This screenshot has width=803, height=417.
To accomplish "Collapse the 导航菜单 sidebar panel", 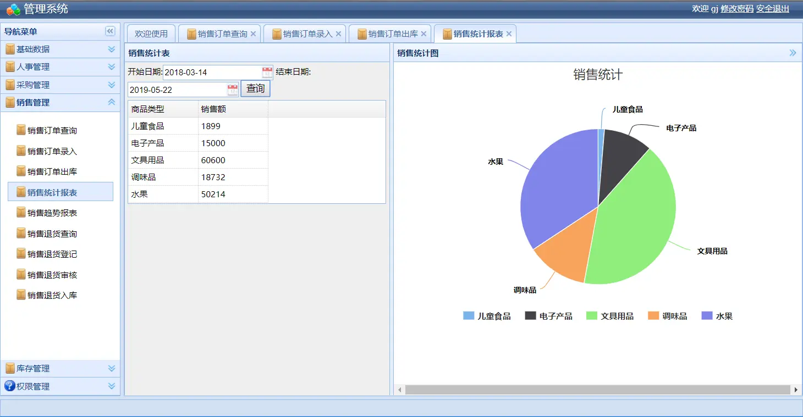I will click(110, 31).
